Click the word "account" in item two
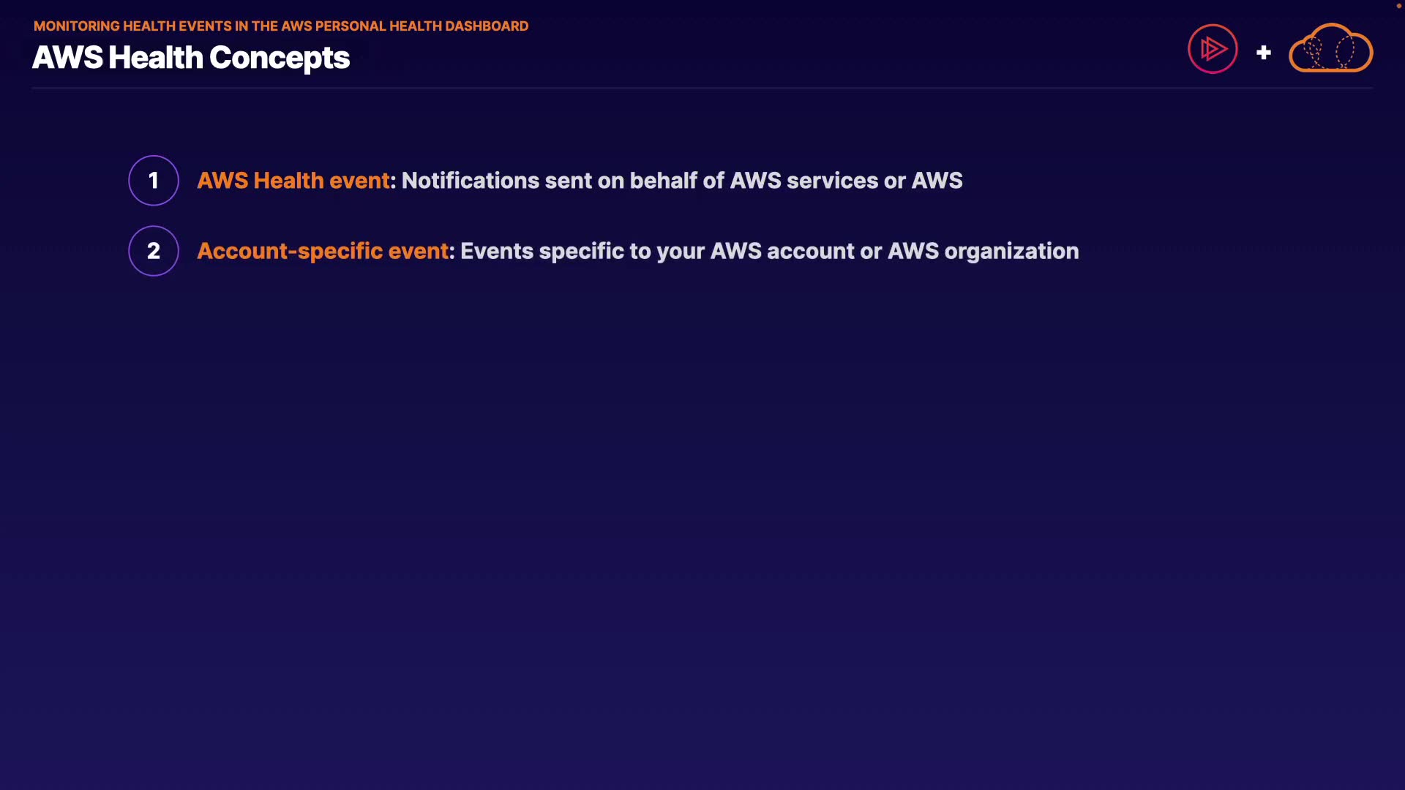1405x790 pixels. tap(811, 251)
